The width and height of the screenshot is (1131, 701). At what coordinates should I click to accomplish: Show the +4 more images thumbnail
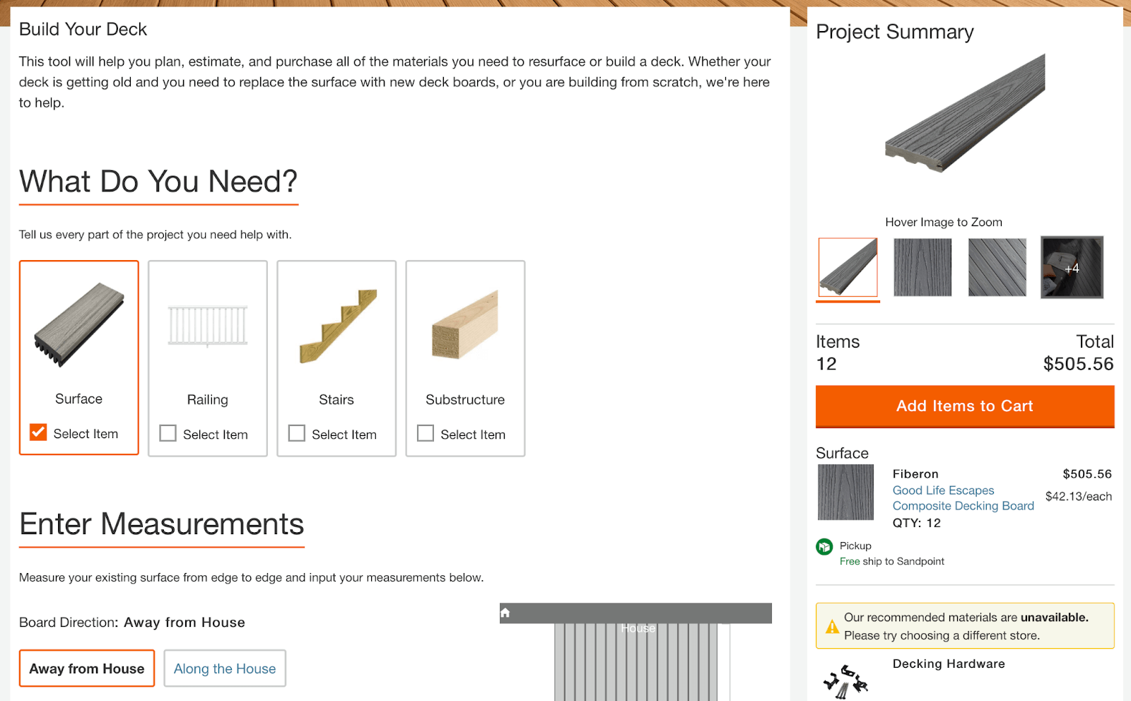tap(1072, 267)
